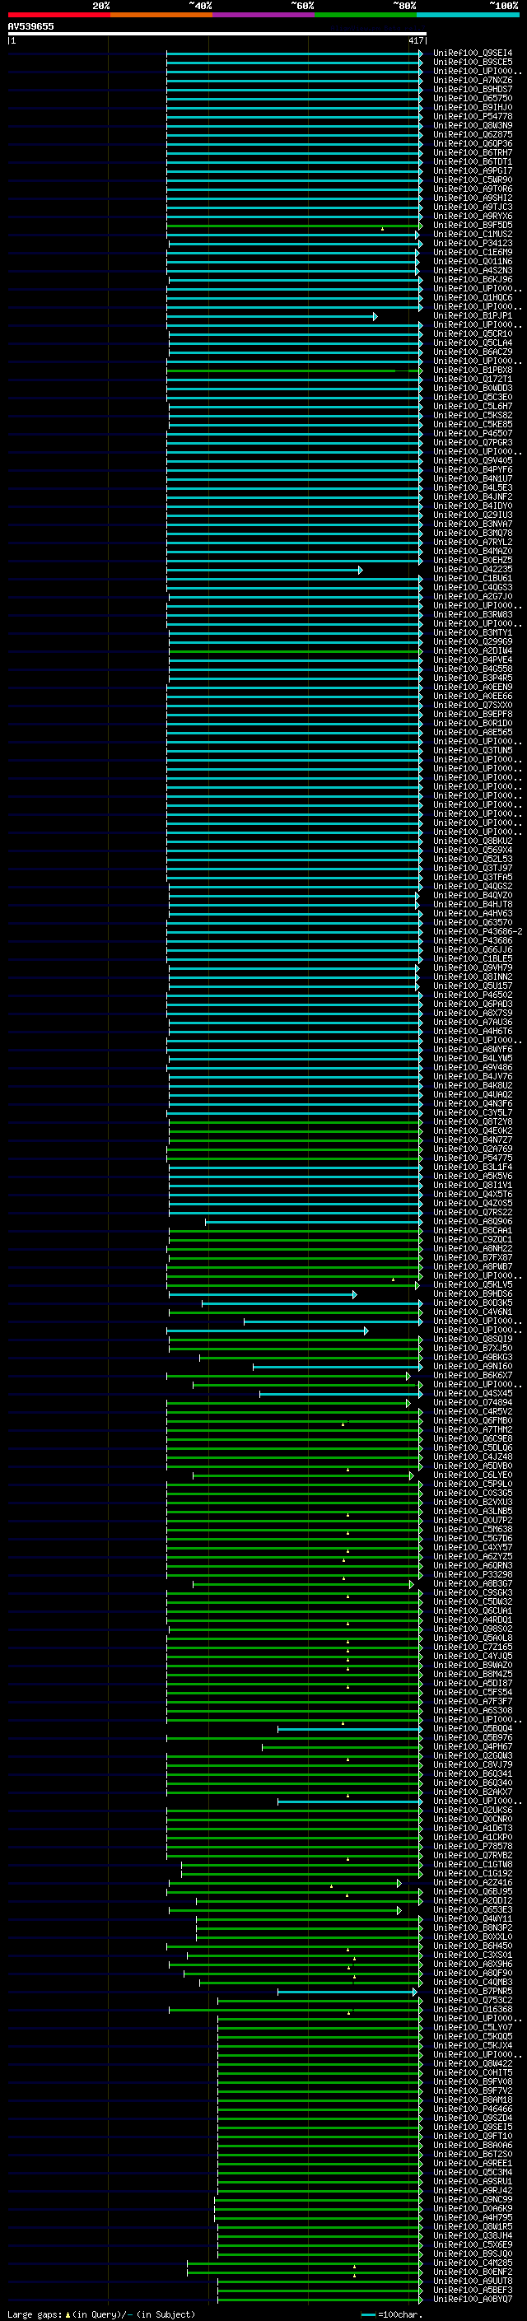The width and height of the screenshot is (527, 2321).
Task: Click the green alignment bar for C4M285
Action: 305,2263
